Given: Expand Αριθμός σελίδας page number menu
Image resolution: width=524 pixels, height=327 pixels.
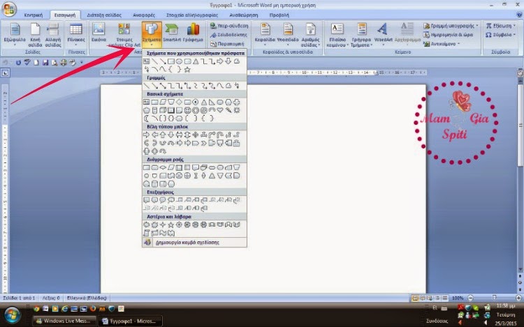Looking at the screenshot, I should click(x=310, y=35).
